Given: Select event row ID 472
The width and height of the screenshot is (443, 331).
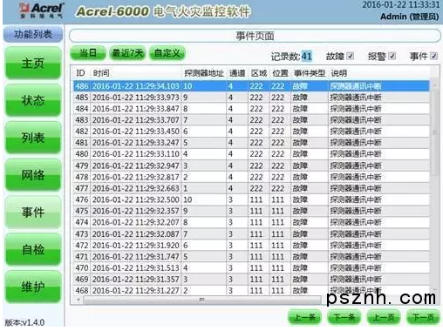Looking at the screenshot, I should coord(251,245).
